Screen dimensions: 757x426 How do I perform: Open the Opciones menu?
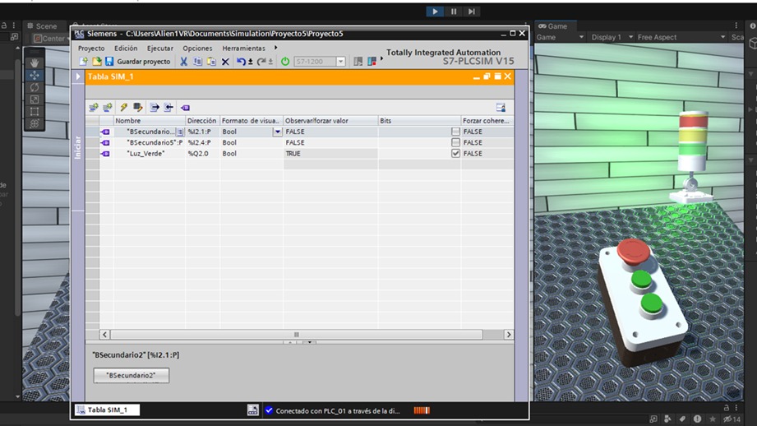(197, 49)
